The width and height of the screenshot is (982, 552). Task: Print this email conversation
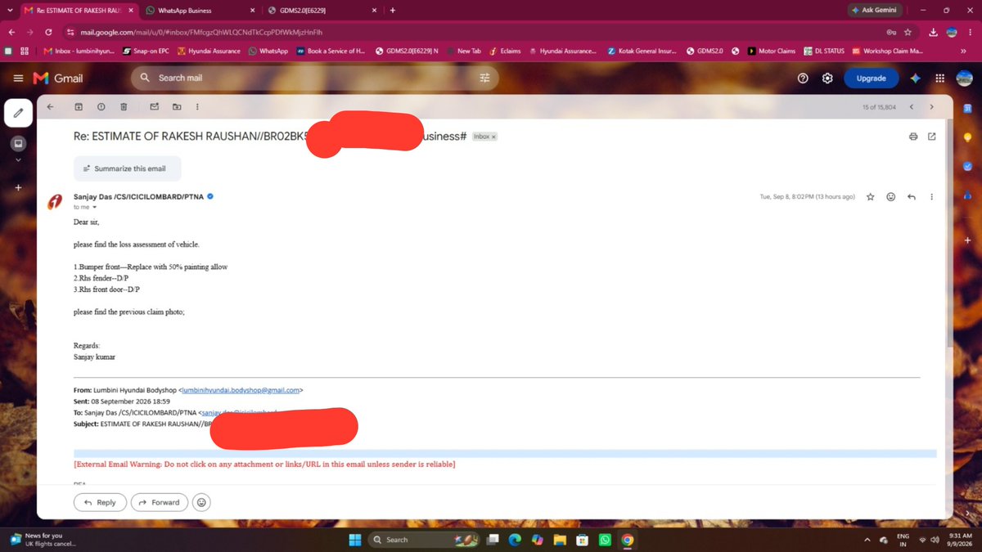913,137
